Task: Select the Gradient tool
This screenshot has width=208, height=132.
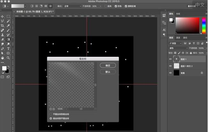Action: [x=8, y=39]
